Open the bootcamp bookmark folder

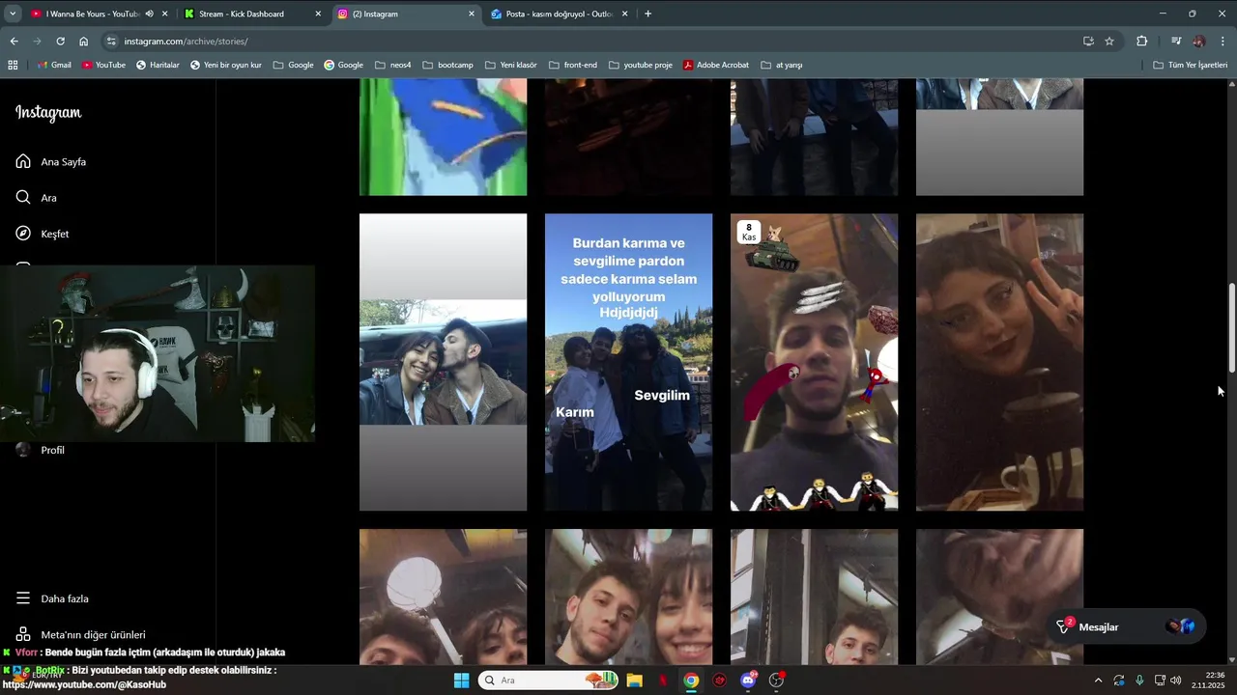(447, 65)
